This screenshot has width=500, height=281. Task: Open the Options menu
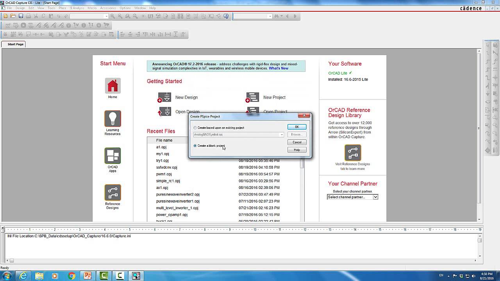tap(125, 8)
